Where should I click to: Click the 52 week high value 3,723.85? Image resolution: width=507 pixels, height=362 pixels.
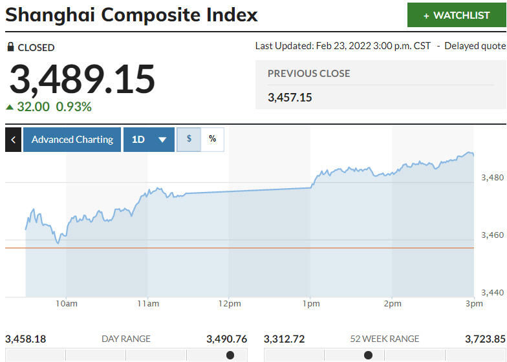click(x=485, y=339)
